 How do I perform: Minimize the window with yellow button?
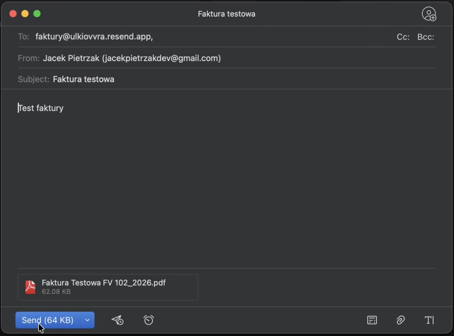(x=25, y=14)
